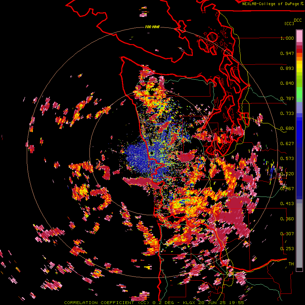Click the 0.413 value on color scale
305x305 pixels.
pos(287,204)
